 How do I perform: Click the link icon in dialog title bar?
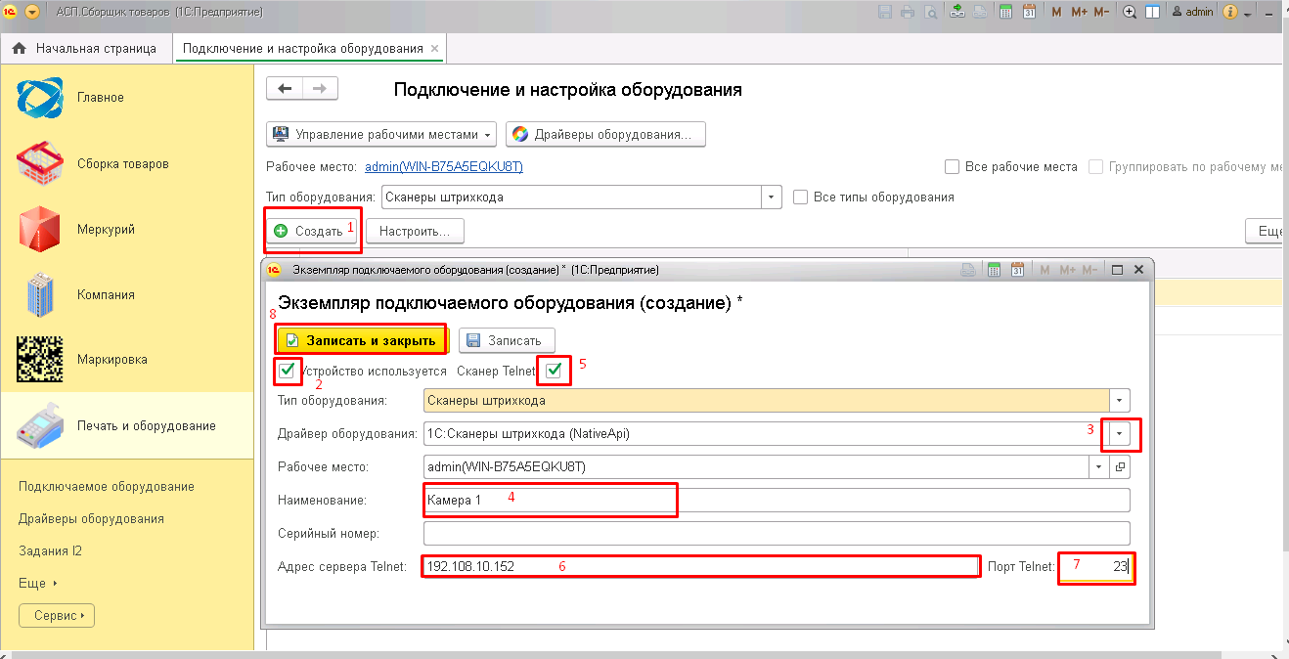coord(968,269)
